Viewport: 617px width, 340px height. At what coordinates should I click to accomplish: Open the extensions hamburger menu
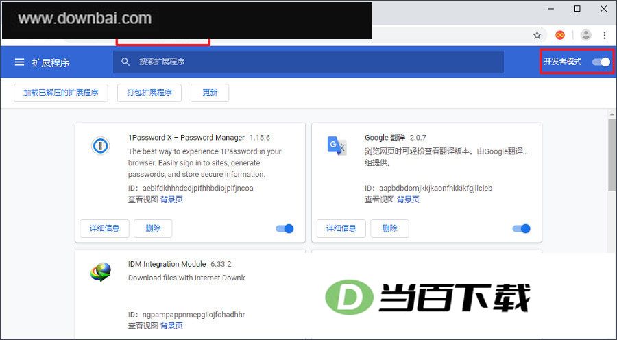click(19, 62)
